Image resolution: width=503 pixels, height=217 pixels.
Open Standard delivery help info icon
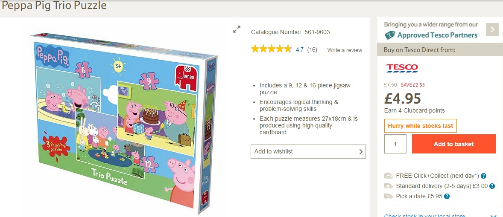click(492, 186)
